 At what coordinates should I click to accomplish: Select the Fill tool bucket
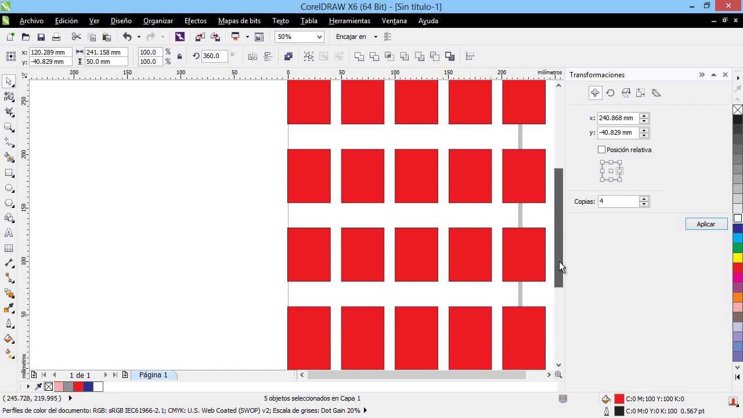(x=9, y=338)
